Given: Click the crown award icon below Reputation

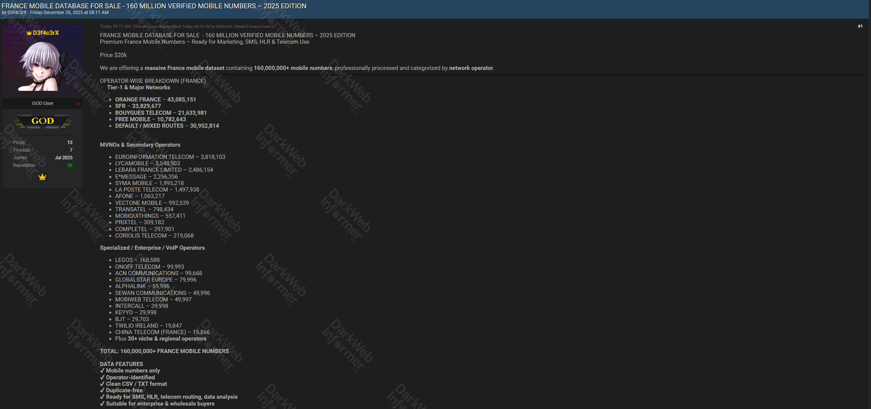Looking at the screenshot, I should coord(42,177).
